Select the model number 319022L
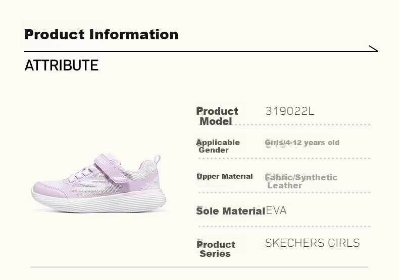The image size is (399, 280). pos(289,111)
